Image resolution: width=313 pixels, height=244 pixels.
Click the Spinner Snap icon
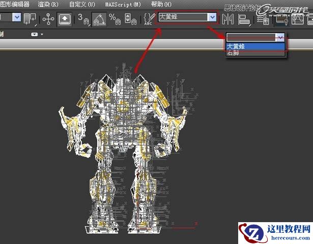(129, 19)
